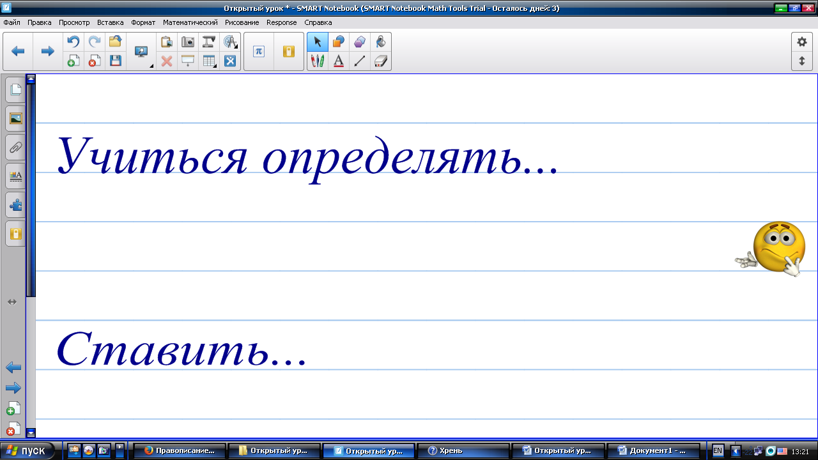This screenshot has height=460, width=818.
Task: Select the Text tool with letter A
Action: tap(339, 61)
